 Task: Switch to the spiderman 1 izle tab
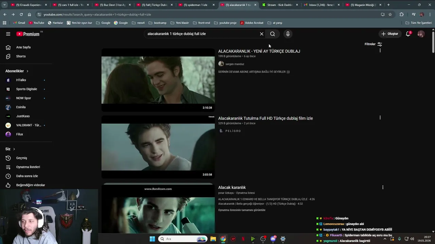tap(196, 5)
